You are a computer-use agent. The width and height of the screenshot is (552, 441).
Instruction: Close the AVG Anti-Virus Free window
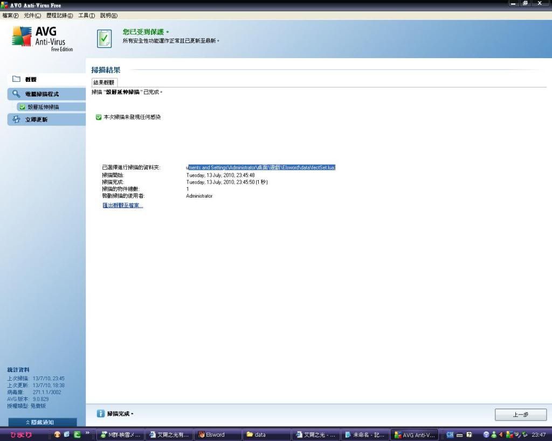click(x=540, y=4)
